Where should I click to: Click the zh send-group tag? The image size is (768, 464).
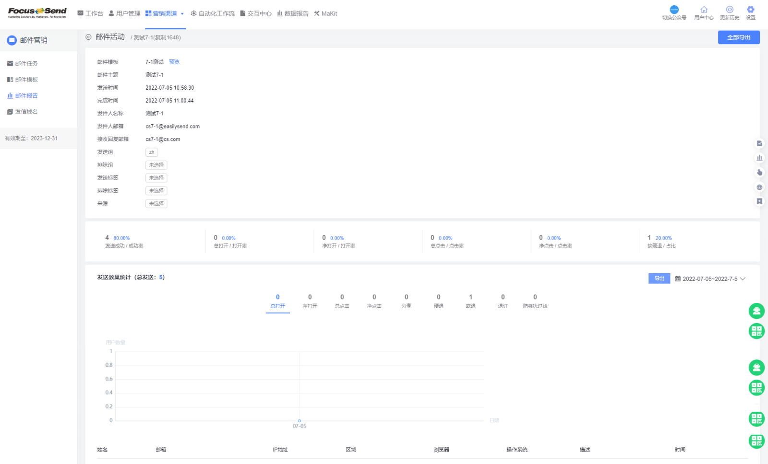(152, 152)
